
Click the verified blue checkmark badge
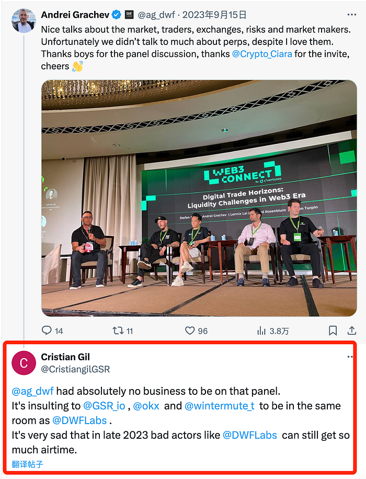click(118, 15)
